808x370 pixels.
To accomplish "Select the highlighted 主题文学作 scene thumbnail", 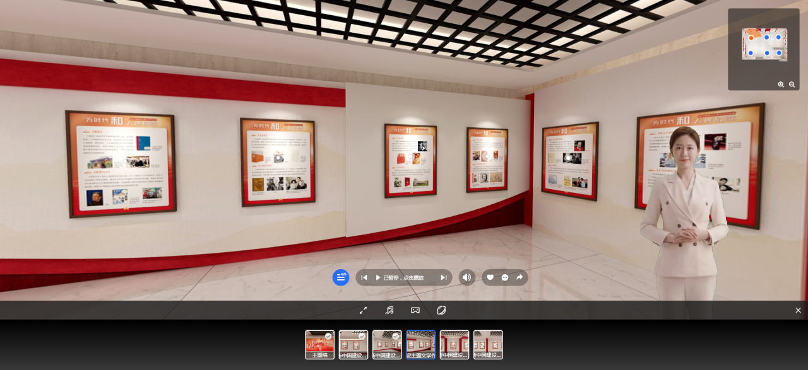I will click(421, 345).
